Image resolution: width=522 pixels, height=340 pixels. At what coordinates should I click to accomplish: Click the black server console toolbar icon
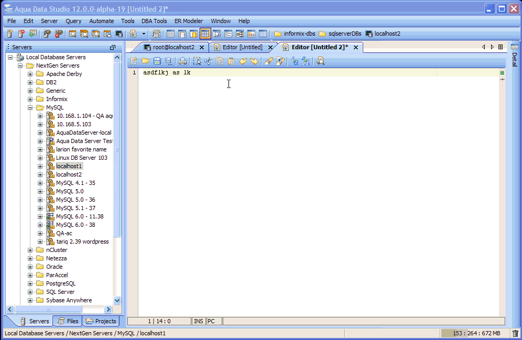tap(119, 34)
